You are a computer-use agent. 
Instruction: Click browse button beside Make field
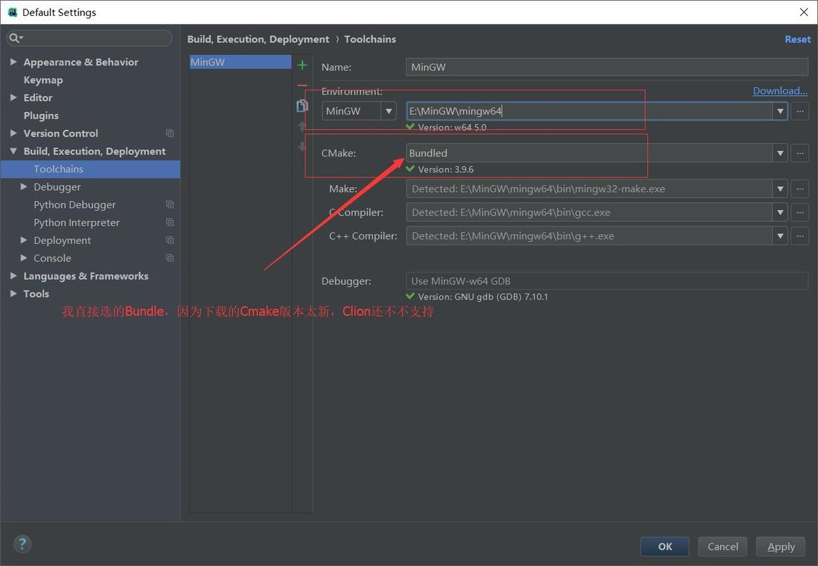pos(800,189)
